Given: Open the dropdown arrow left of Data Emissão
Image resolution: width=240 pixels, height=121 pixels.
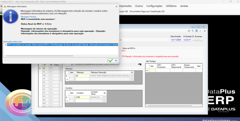Looking at the screenshot, I should pos(168,40).
